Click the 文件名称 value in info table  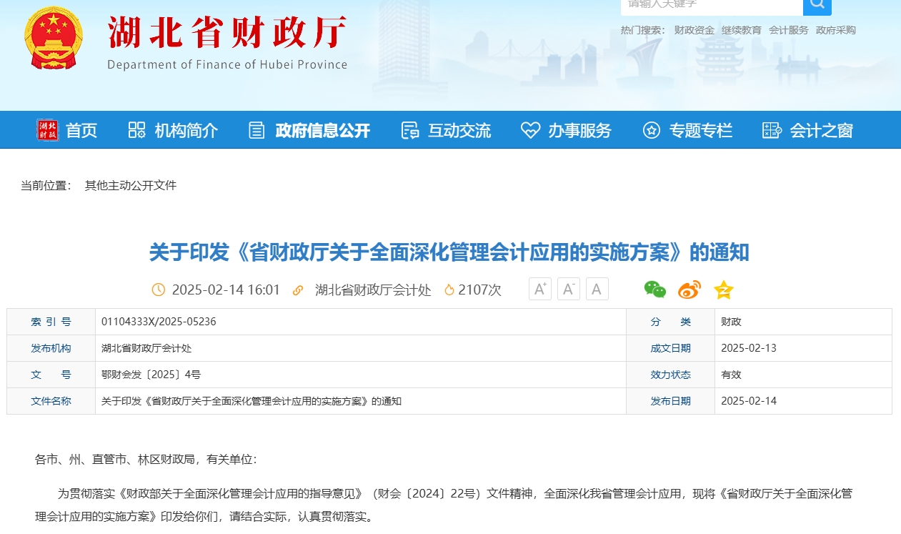pos(252,401)
